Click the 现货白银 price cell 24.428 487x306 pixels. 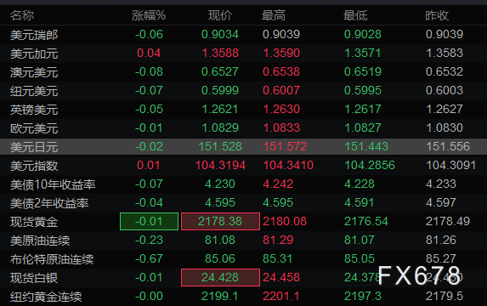coord(220,277)
